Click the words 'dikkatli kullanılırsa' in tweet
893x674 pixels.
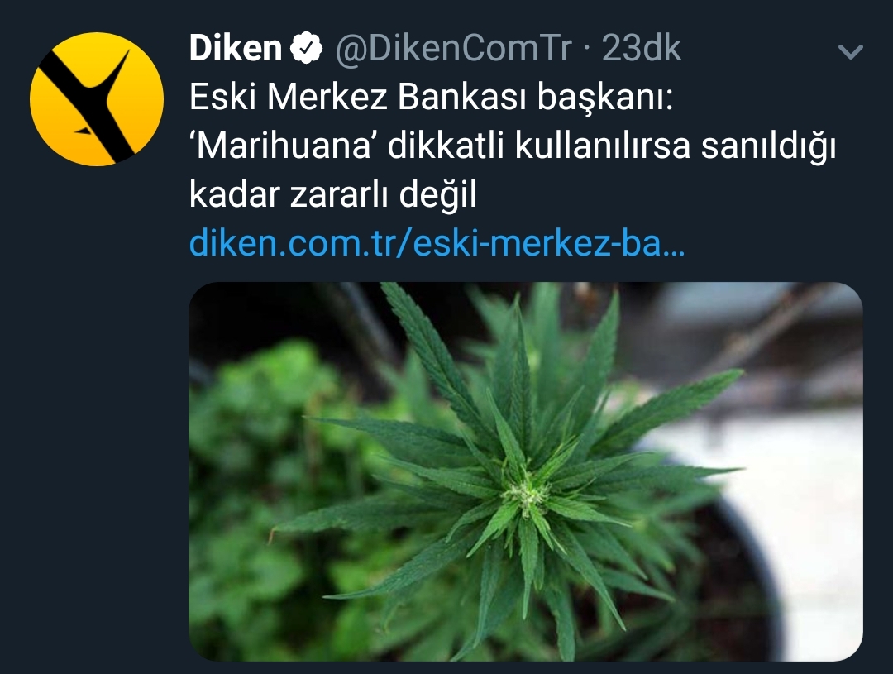539,146
